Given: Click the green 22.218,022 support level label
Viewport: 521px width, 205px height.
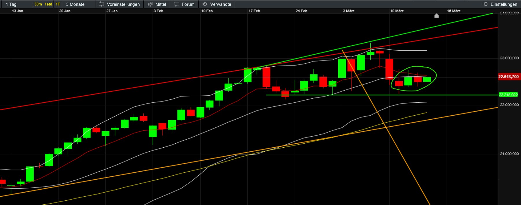Looking at the screenshot, I should (x=508, y=95).
